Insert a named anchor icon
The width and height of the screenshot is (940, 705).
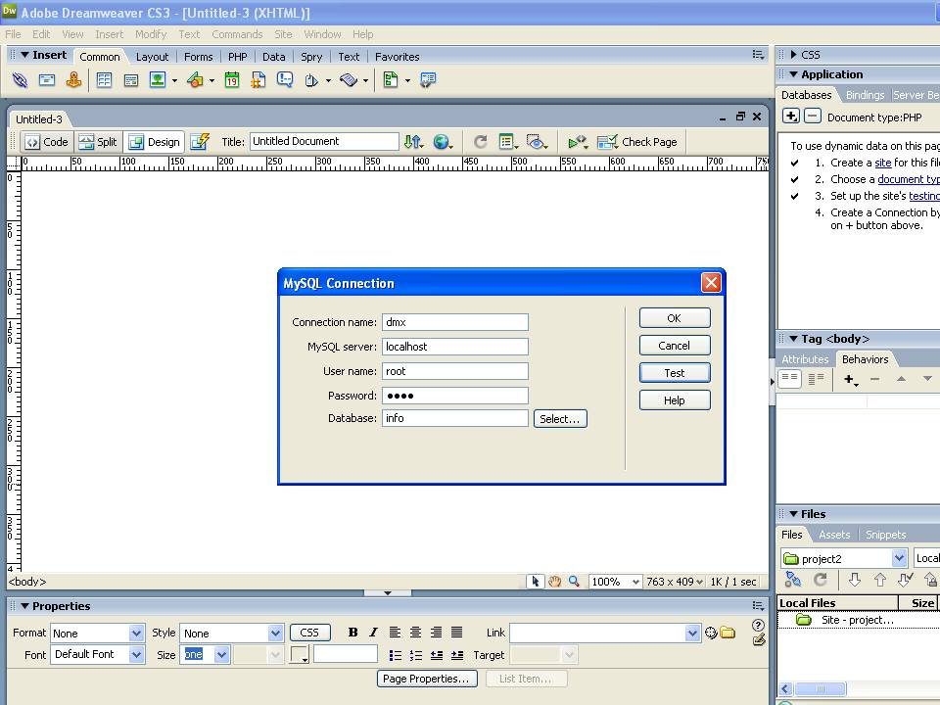point(73,79)
